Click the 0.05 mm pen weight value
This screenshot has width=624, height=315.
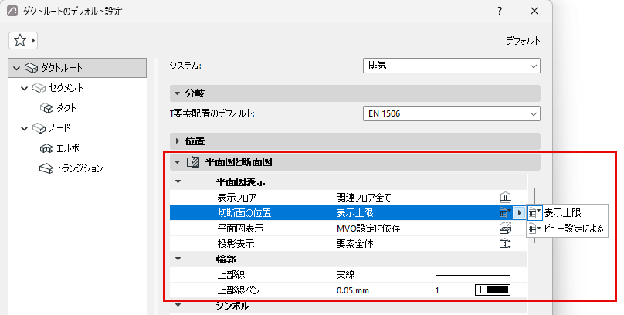pyautogui.click(x=353, y=290)
